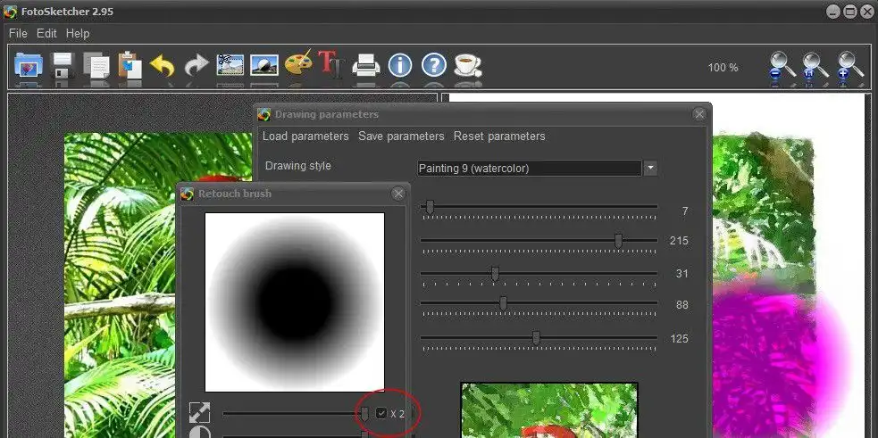
Task: Click the coffee cup donate icon
Action: [467, 65]
